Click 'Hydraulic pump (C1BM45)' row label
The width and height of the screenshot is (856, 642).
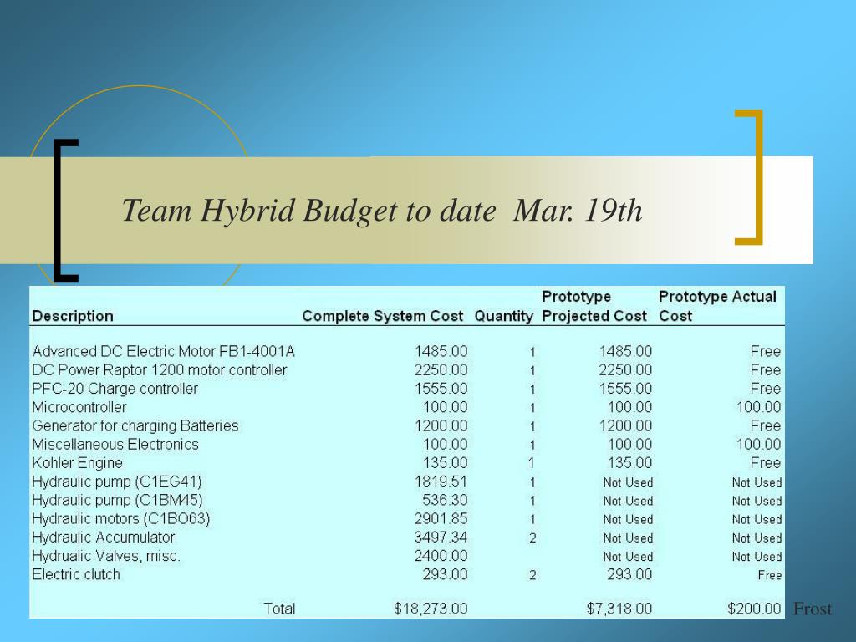[117, 500]
